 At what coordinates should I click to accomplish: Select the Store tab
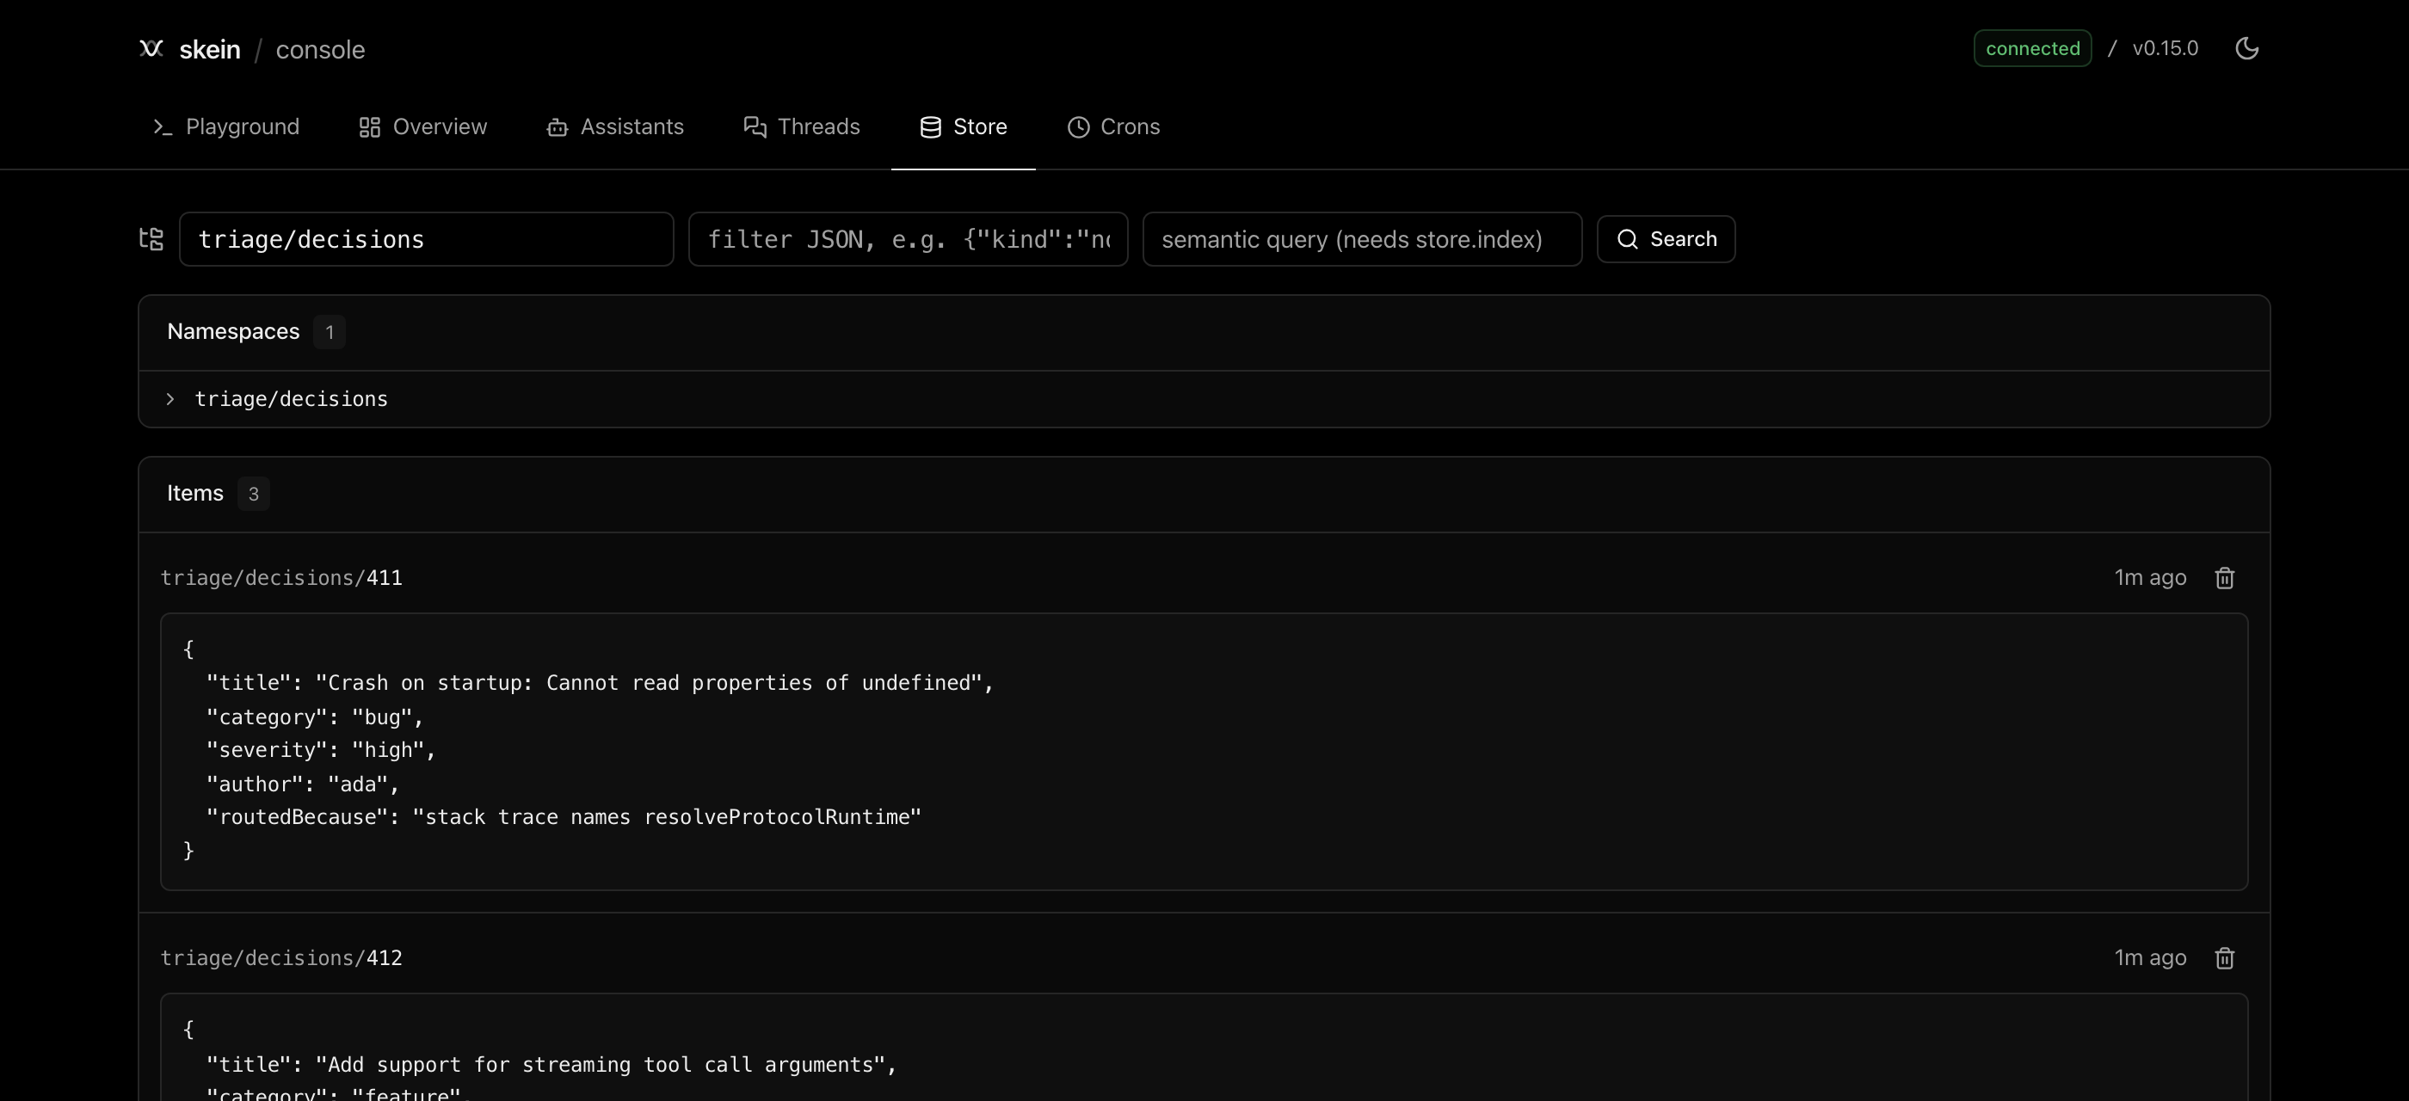coord(964,127)
